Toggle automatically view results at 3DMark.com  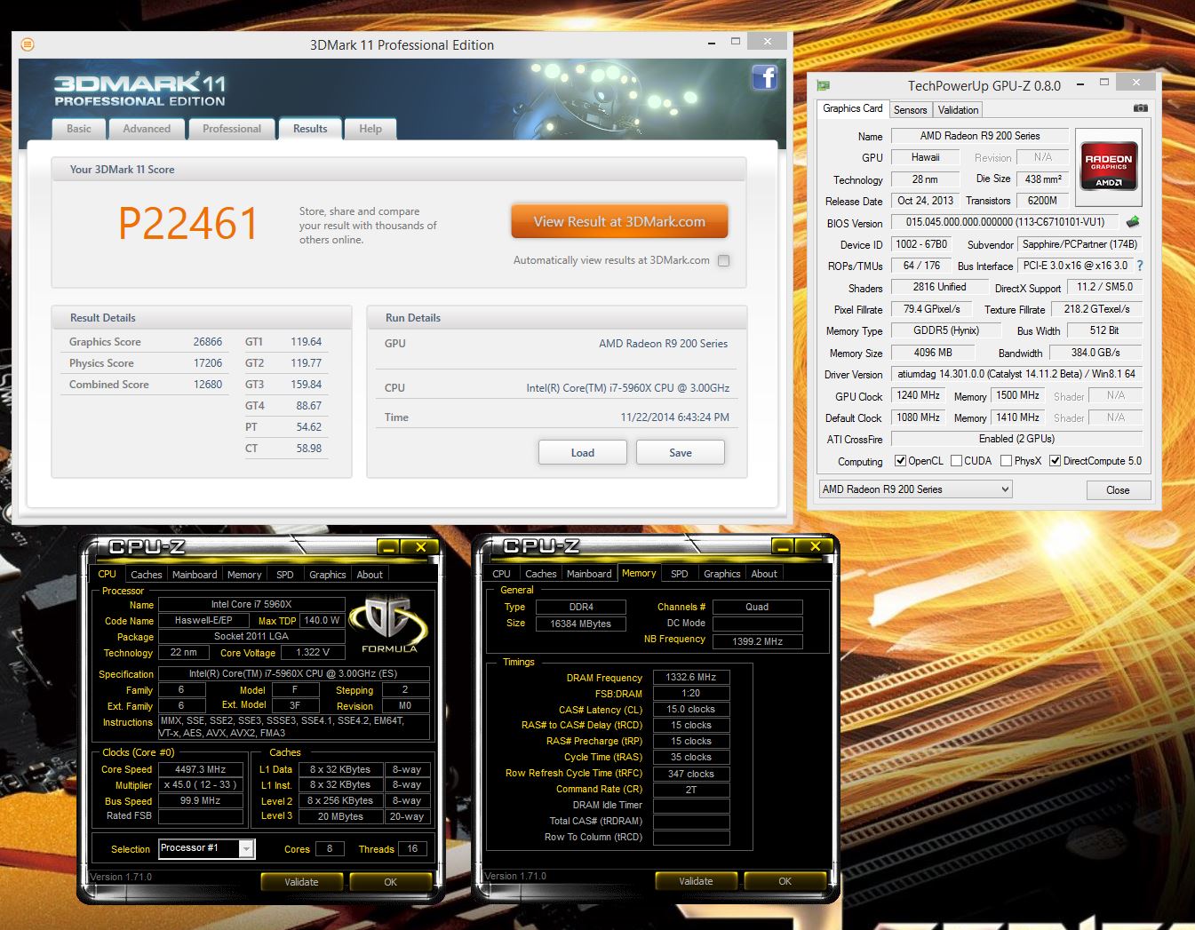[723, 260]
